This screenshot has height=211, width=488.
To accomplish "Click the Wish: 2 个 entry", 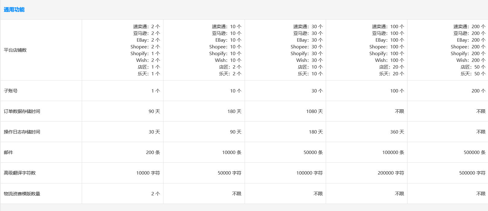I will (148, 60).
